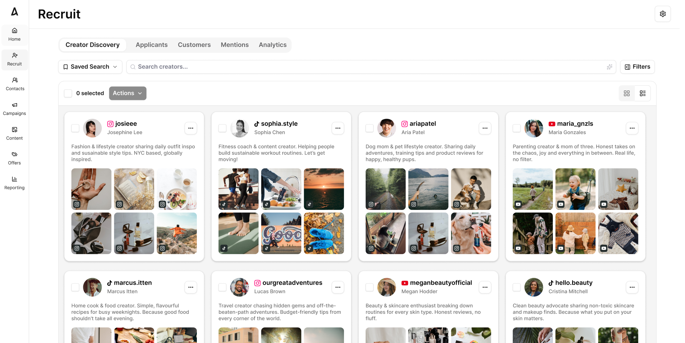Select the hello.beauty creator checkbox
This screenshot has height=343, width=685.
pos(517,287)
